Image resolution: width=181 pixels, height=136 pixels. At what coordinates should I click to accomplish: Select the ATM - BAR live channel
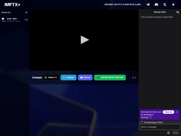[x=15, y=20]
